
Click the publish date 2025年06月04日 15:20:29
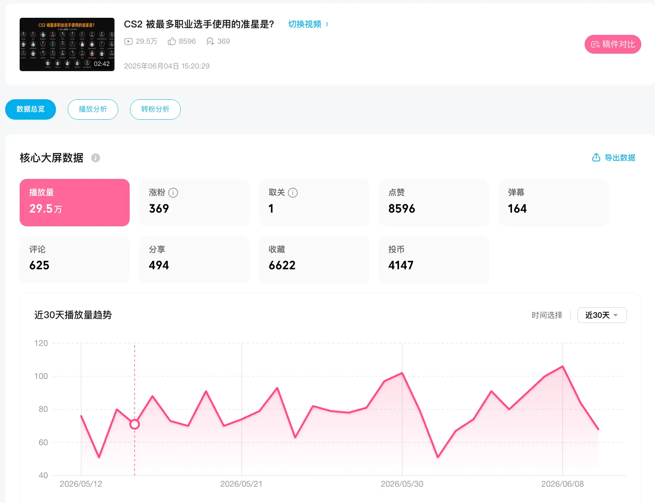(x=167, y=66)
